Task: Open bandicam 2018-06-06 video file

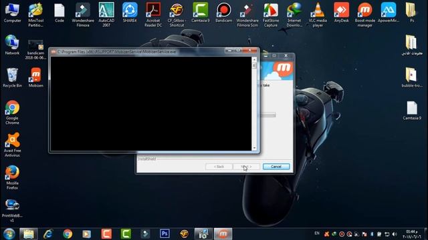Action: point(35,49)
